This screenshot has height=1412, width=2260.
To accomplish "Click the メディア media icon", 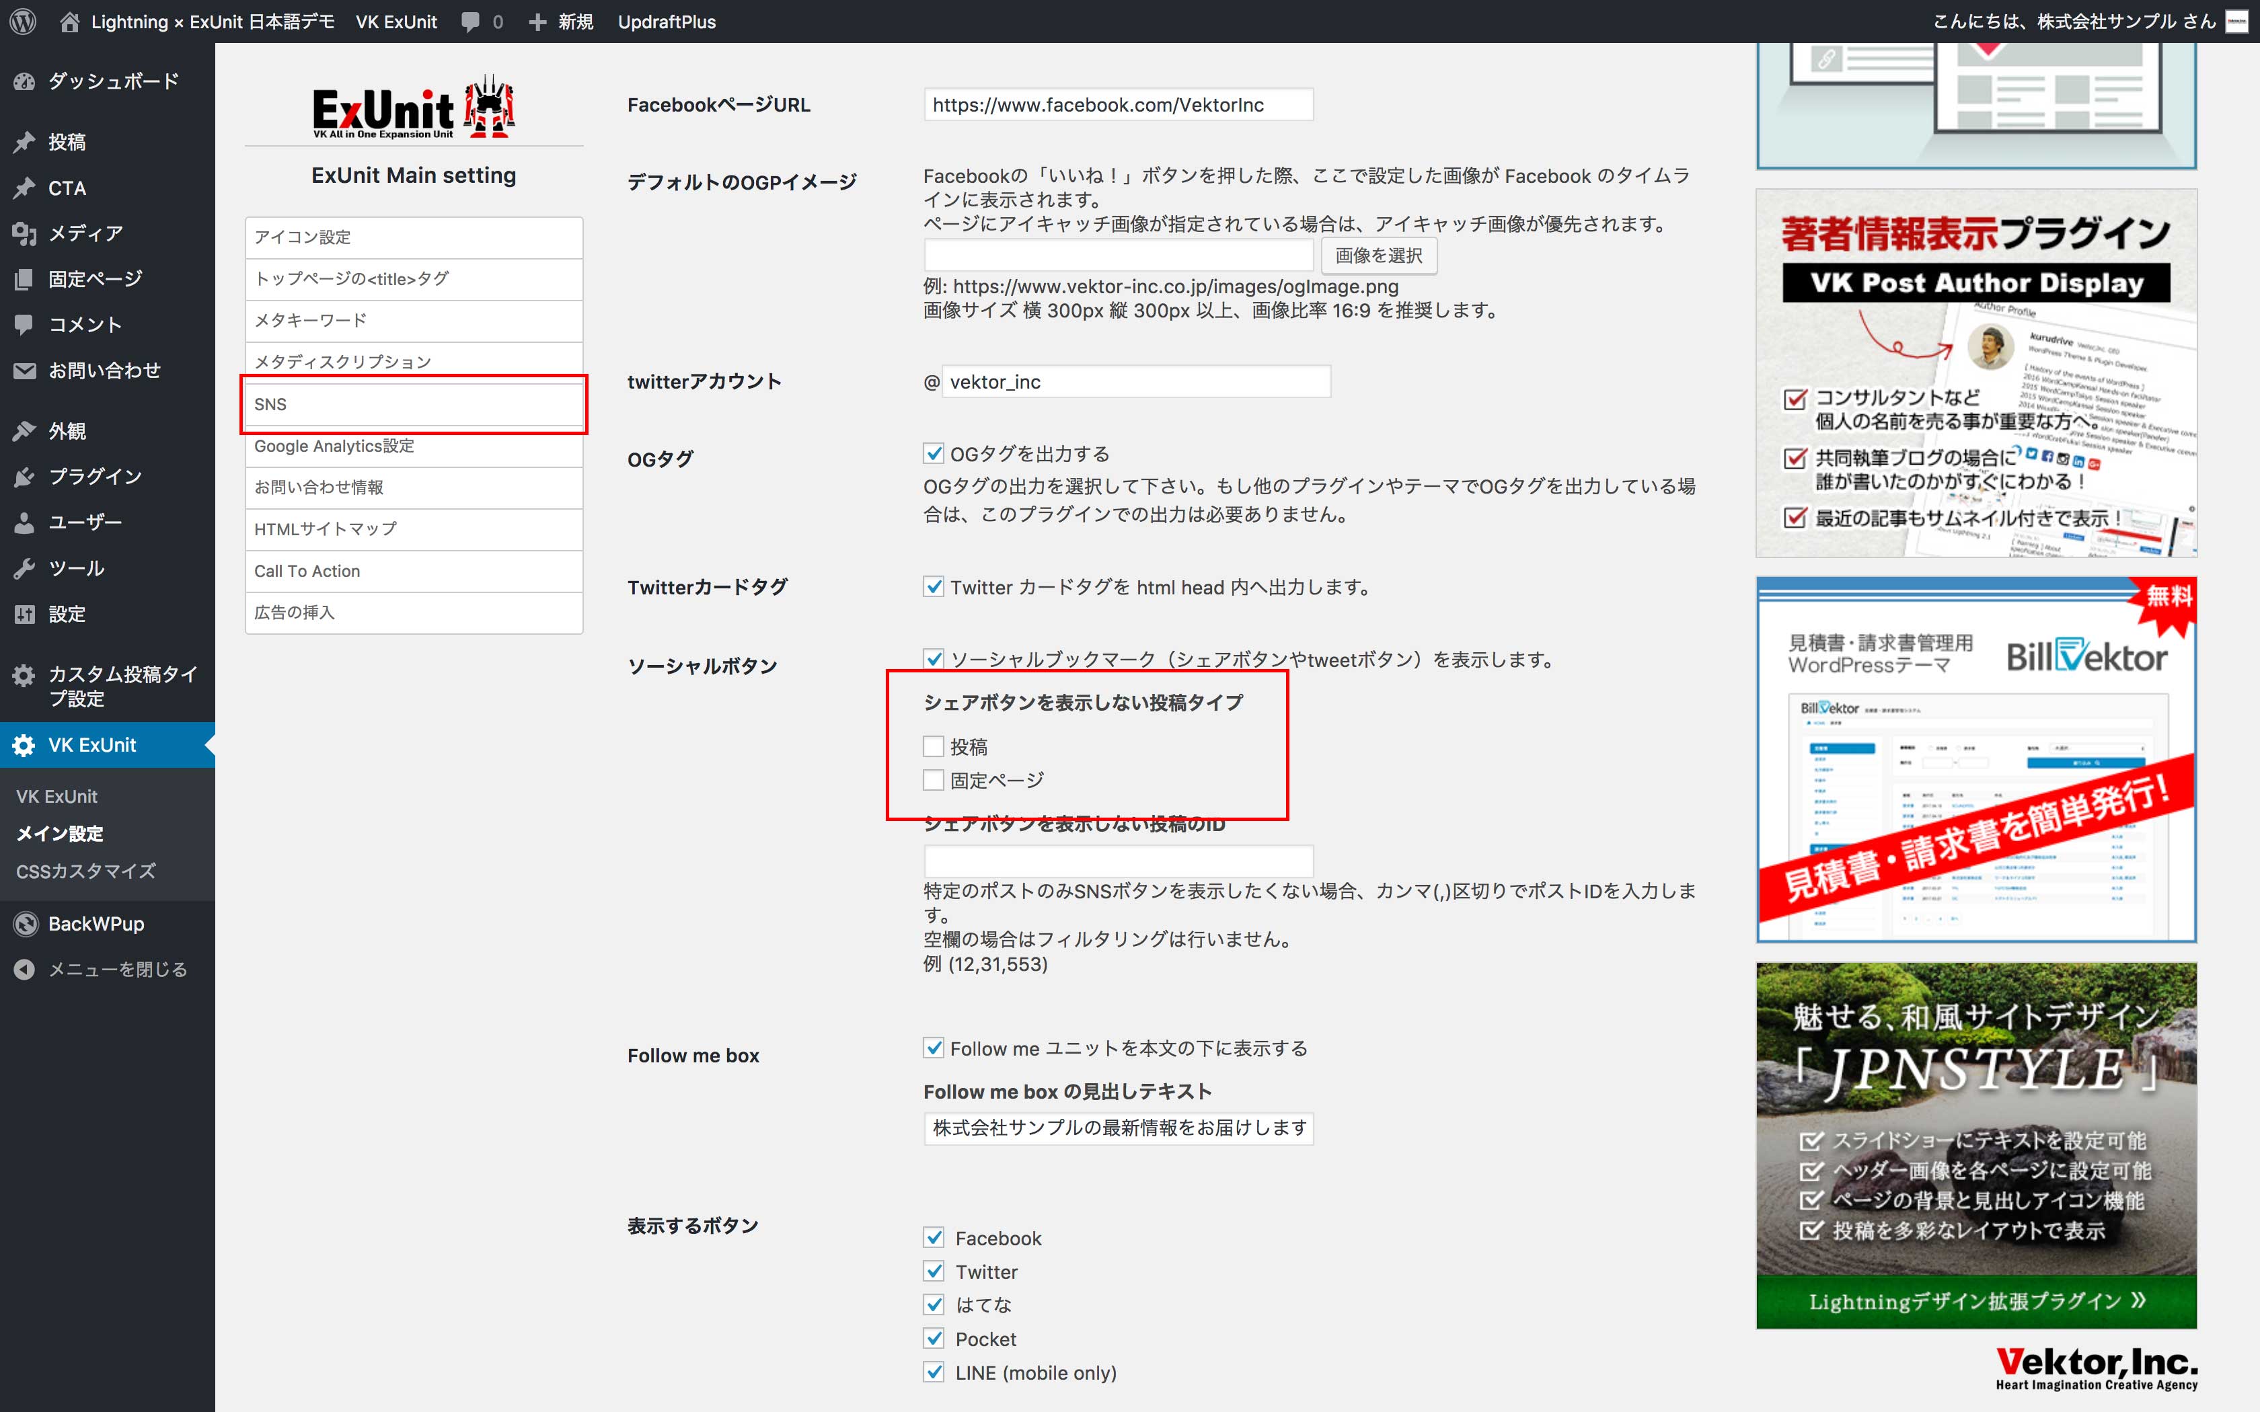I will tap(24, 233).
